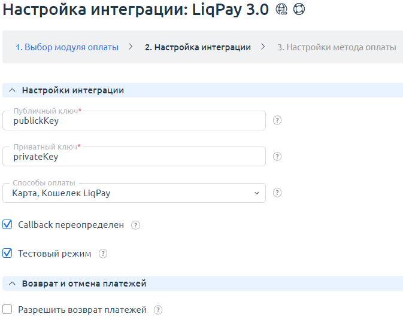This screenshot has height=320, width=403.
Task: Go to step 3. Настройки метода оплаты
Action: click(x=336, y=47)
